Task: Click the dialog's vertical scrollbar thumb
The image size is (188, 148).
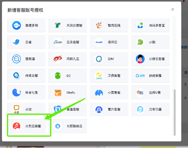Action: tap(175, 112)
